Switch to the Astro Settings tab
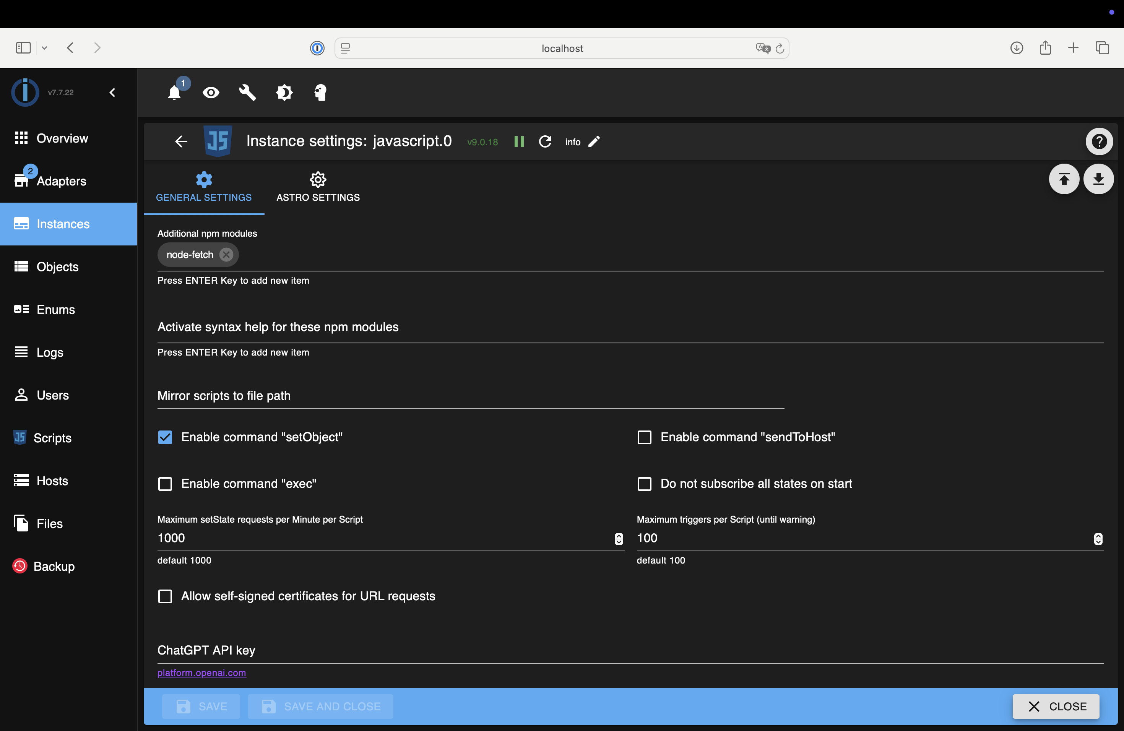The image size is (1124, 731). click(x=318, y=187)
